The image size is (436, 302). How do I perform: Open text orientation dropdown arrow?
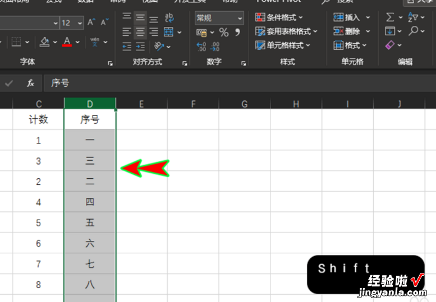[168, 47]
